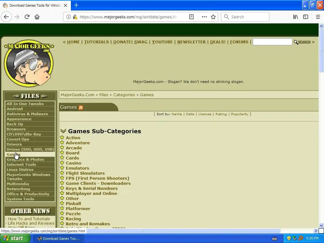Click the horizontal scrollbar right arrow
This screenshot has width=324, height=243.
(316, 231)
